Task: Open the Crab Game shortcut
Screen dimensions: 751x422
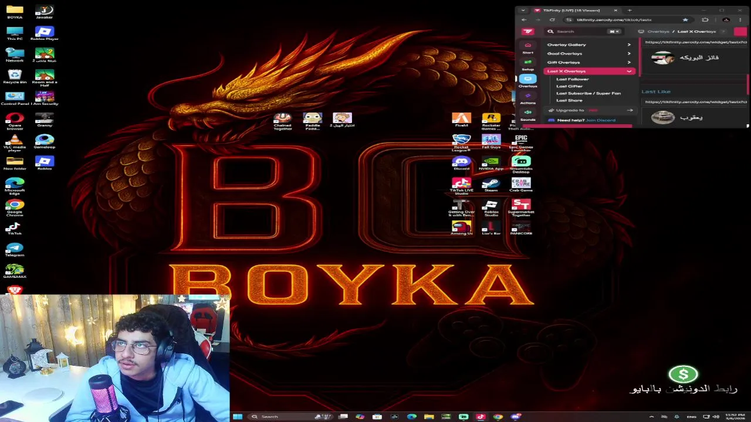Action: point(521,186)
